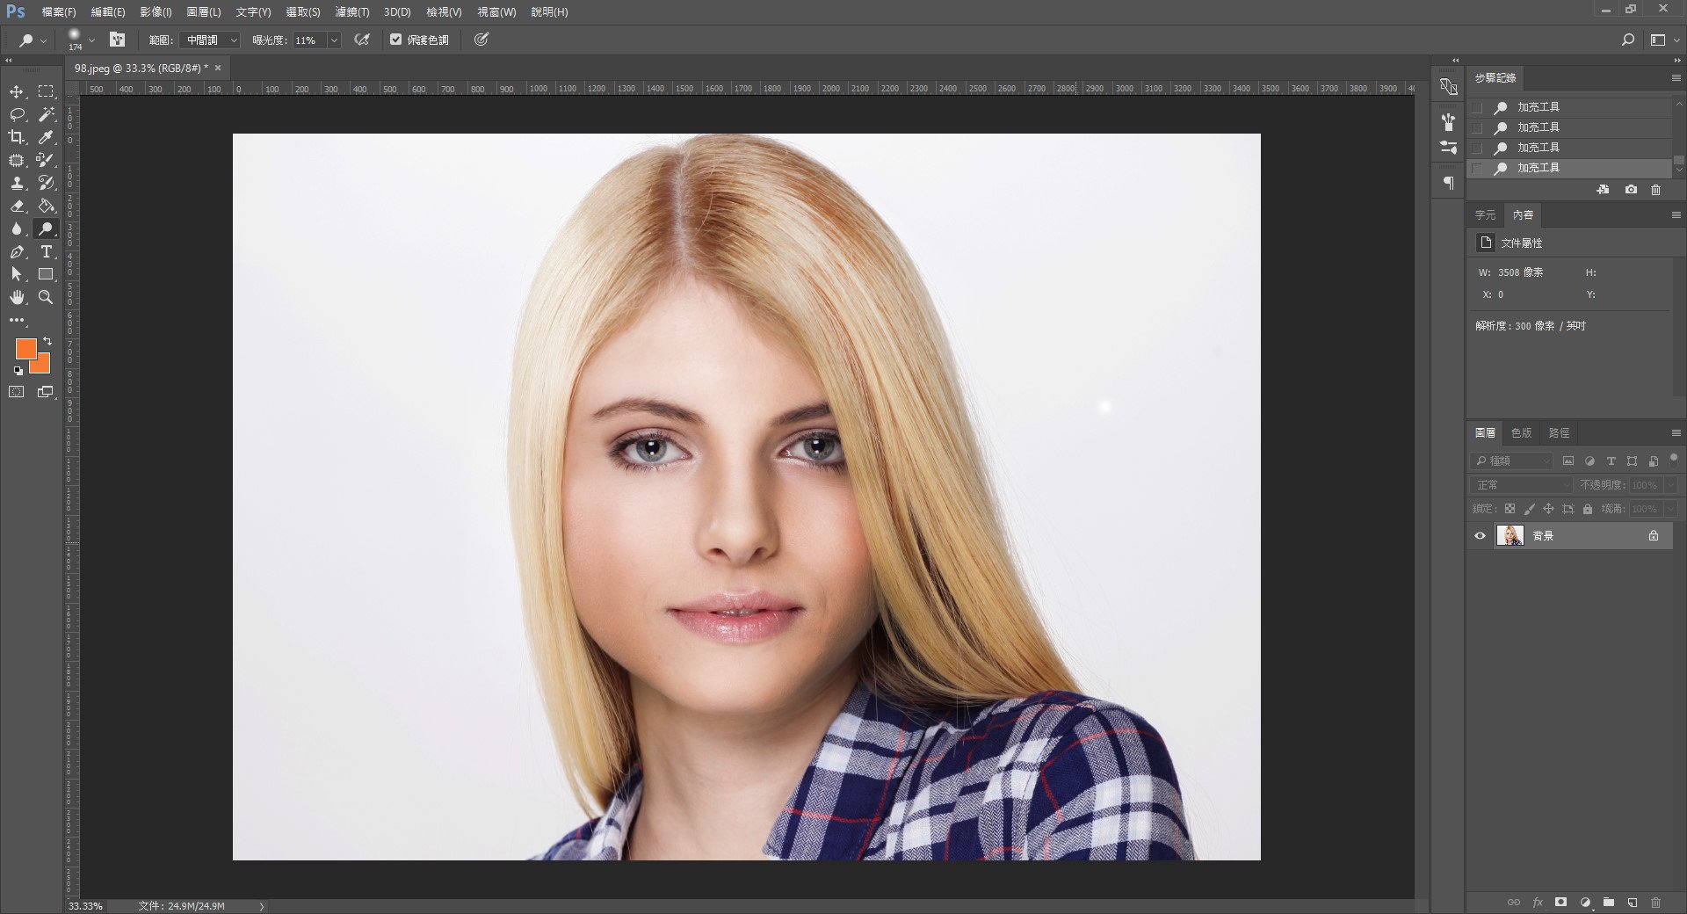Screen dimensions: 1687x914
Task: Open the 視窗(W) menu
Action: 496,12
